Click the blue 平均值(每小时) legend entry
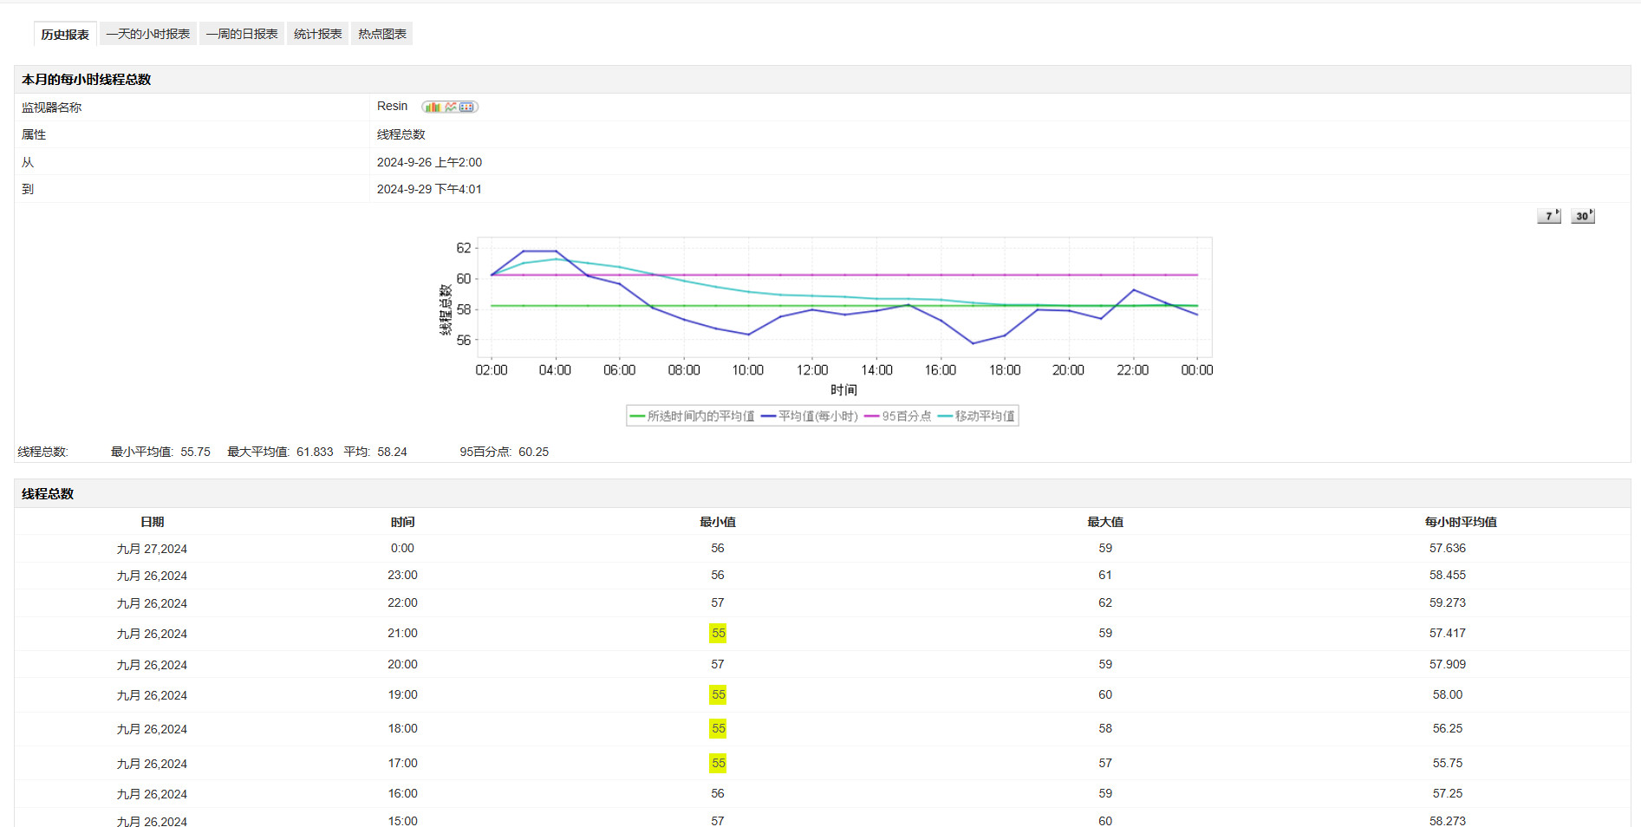 (x=810, y=417)
